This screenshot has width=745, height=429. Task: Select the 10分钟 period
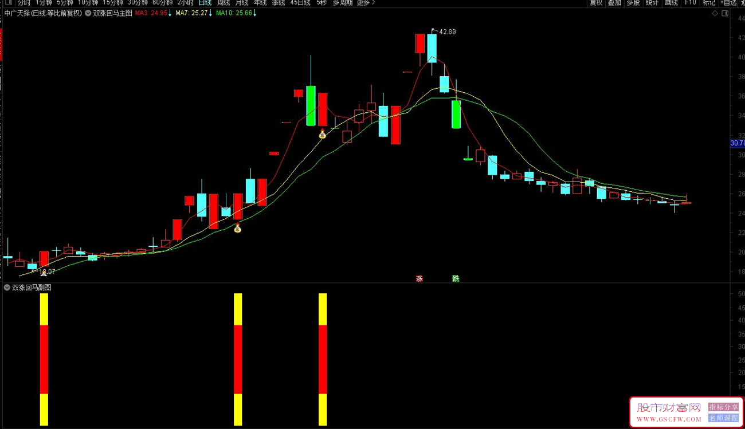pyautogui.click(x=88, y=3)
